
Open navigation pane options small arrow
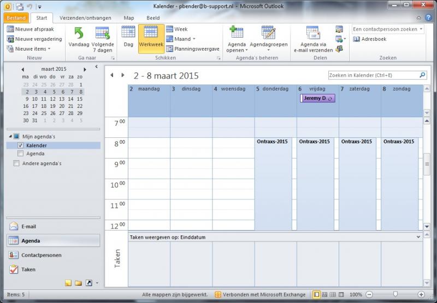[x=97, y=283]
